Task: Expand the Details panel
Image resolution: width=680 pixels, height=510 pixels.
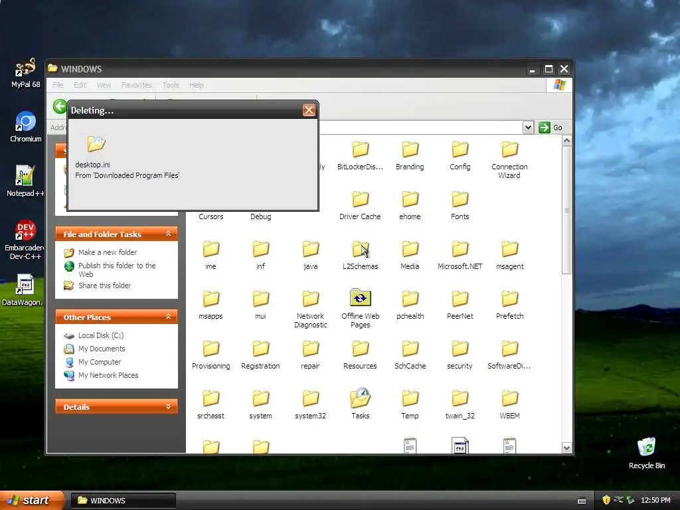Action: (168, 406)
